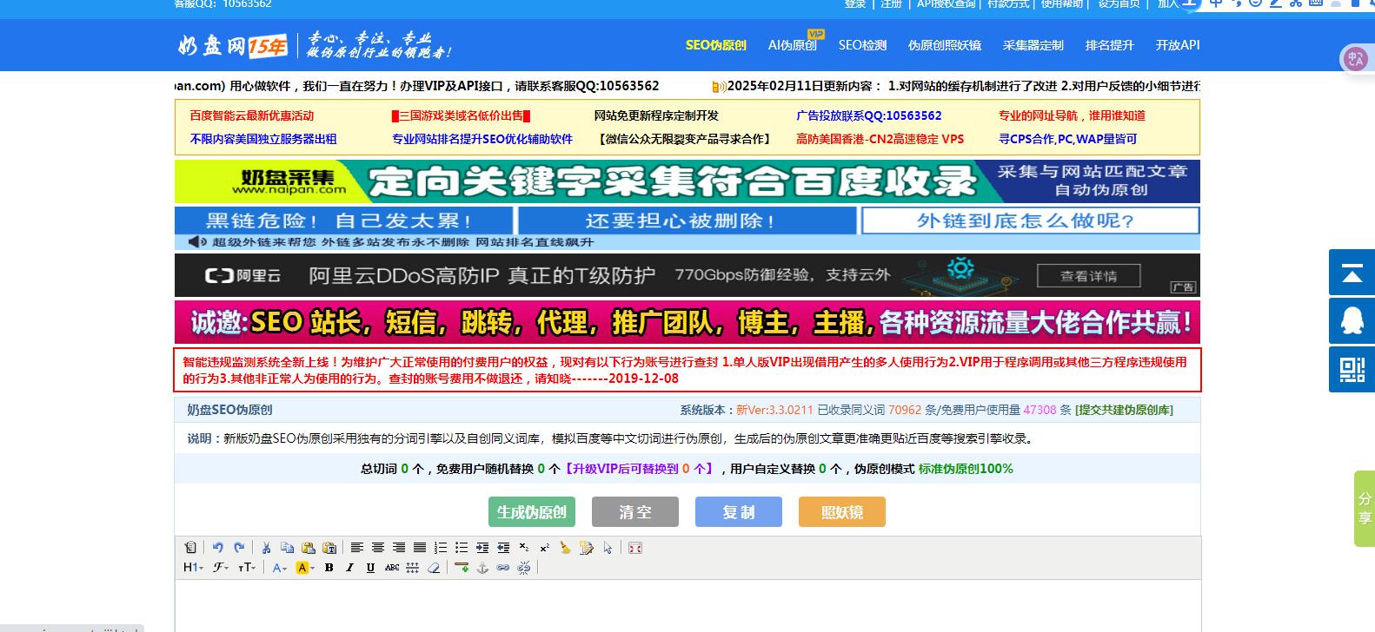This screenshot has width=1375, height=632.
Task: Open the QR code sidebar icon
Action: (1352, 369)
